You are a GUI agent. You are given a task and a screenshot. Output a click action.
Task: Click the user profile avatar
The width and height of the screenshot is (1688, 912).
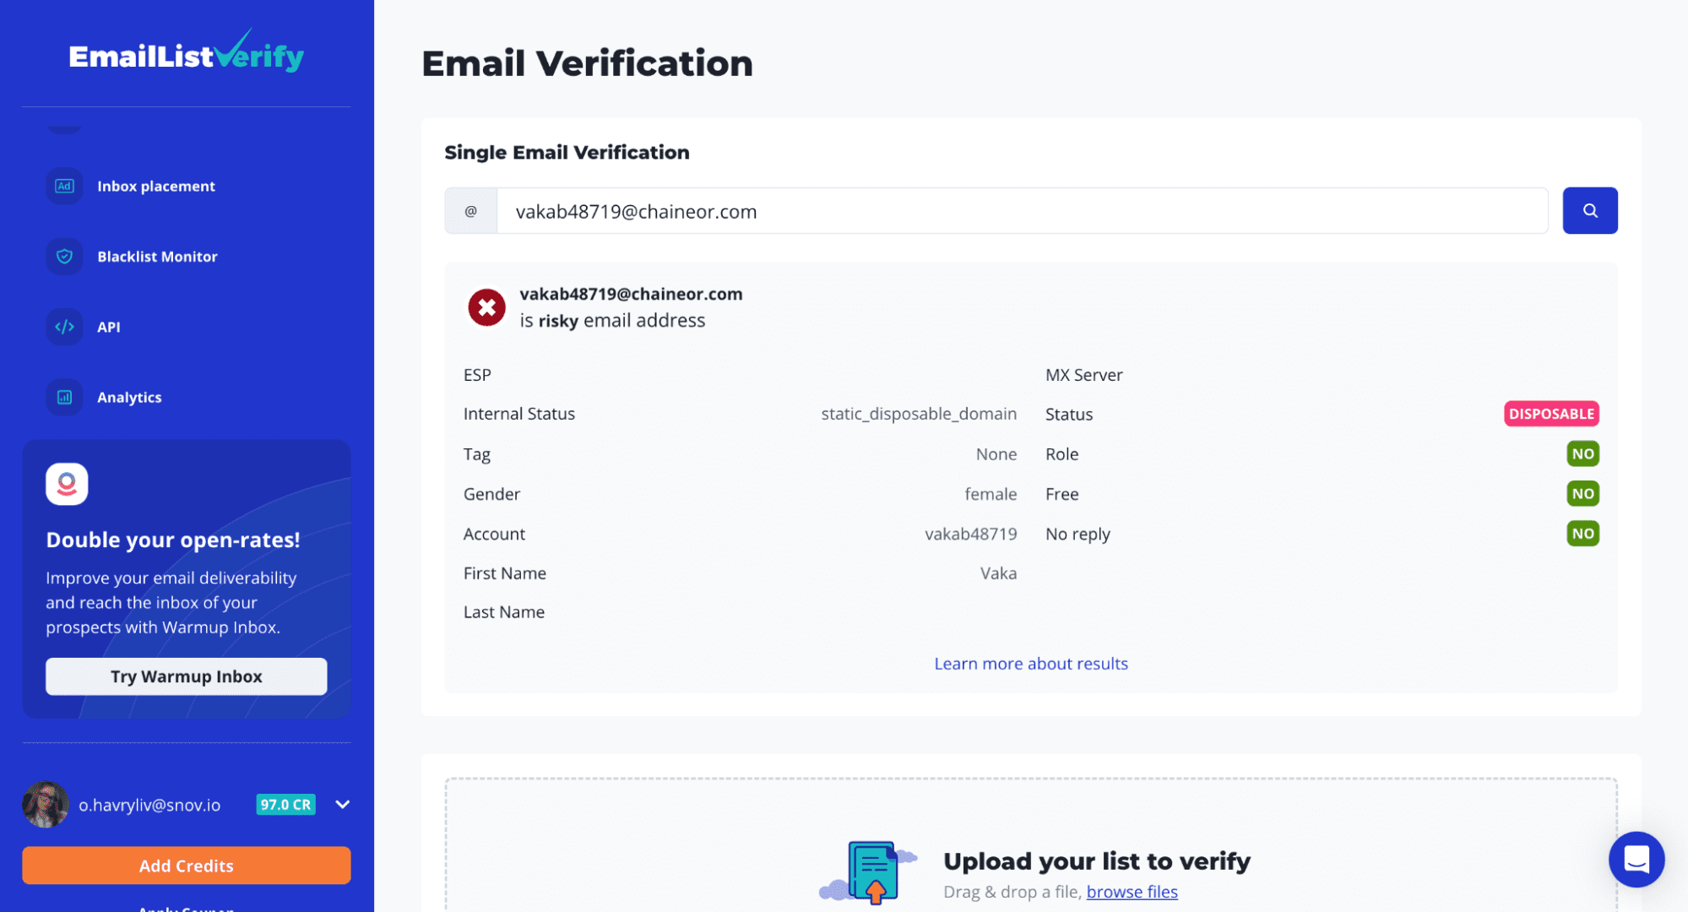click(46, 805)
